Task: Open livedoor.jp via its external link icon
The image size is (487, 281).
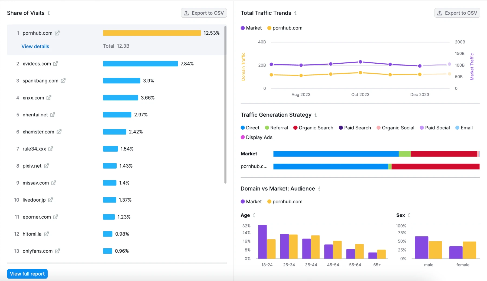Action: tap(50, 200)
